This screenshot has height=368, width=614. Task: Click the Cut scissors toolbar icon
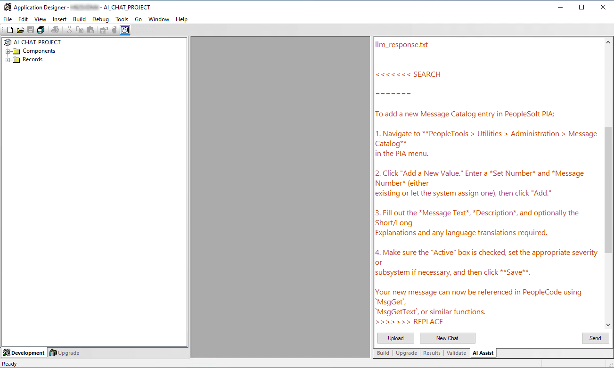pyautogui.click(x=69, y=30)
